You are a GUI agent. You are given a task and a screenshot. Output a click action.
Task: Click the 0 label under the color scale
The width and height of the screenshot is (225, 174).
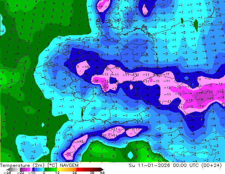coord(44,173)
